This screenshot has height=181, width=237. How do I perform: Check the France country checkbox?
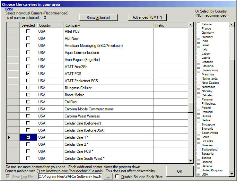click(x=198, y=29)
